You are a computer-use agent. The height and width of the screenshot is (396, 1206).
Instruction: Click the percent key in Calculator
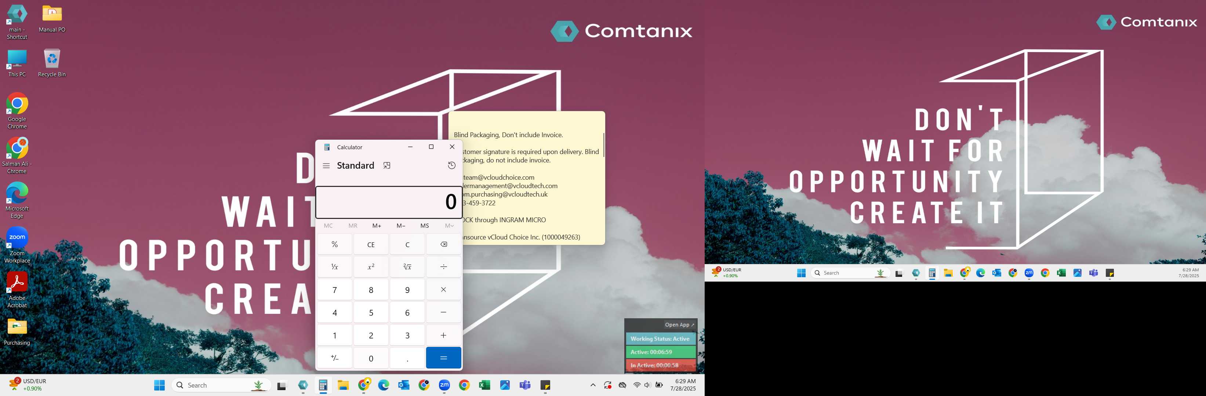point(335,244)
